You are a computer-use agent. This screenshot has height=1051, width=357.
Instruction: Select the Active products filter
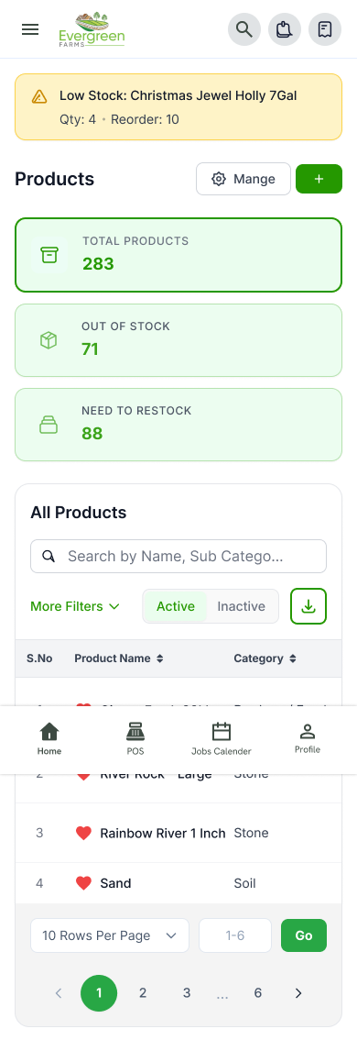(x=176, y=606)
